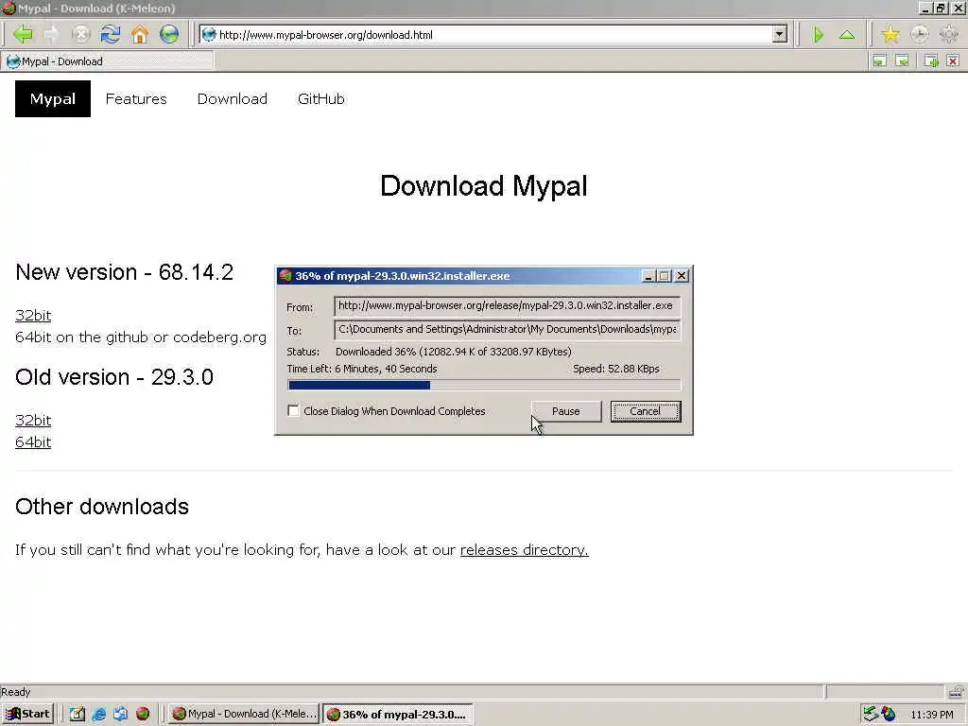This screenshot has height=726, width=968.
Task: Reload the page with the refresh icon
Action: (111, 35)
